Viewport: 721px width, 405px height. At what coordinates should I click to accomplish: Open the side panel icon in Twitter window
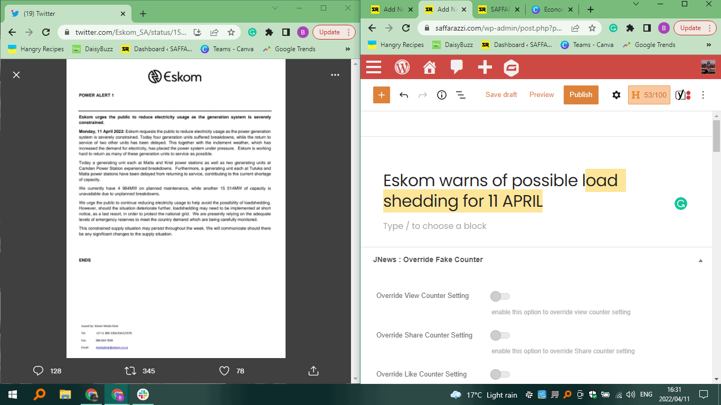click(x=286, y=32)
